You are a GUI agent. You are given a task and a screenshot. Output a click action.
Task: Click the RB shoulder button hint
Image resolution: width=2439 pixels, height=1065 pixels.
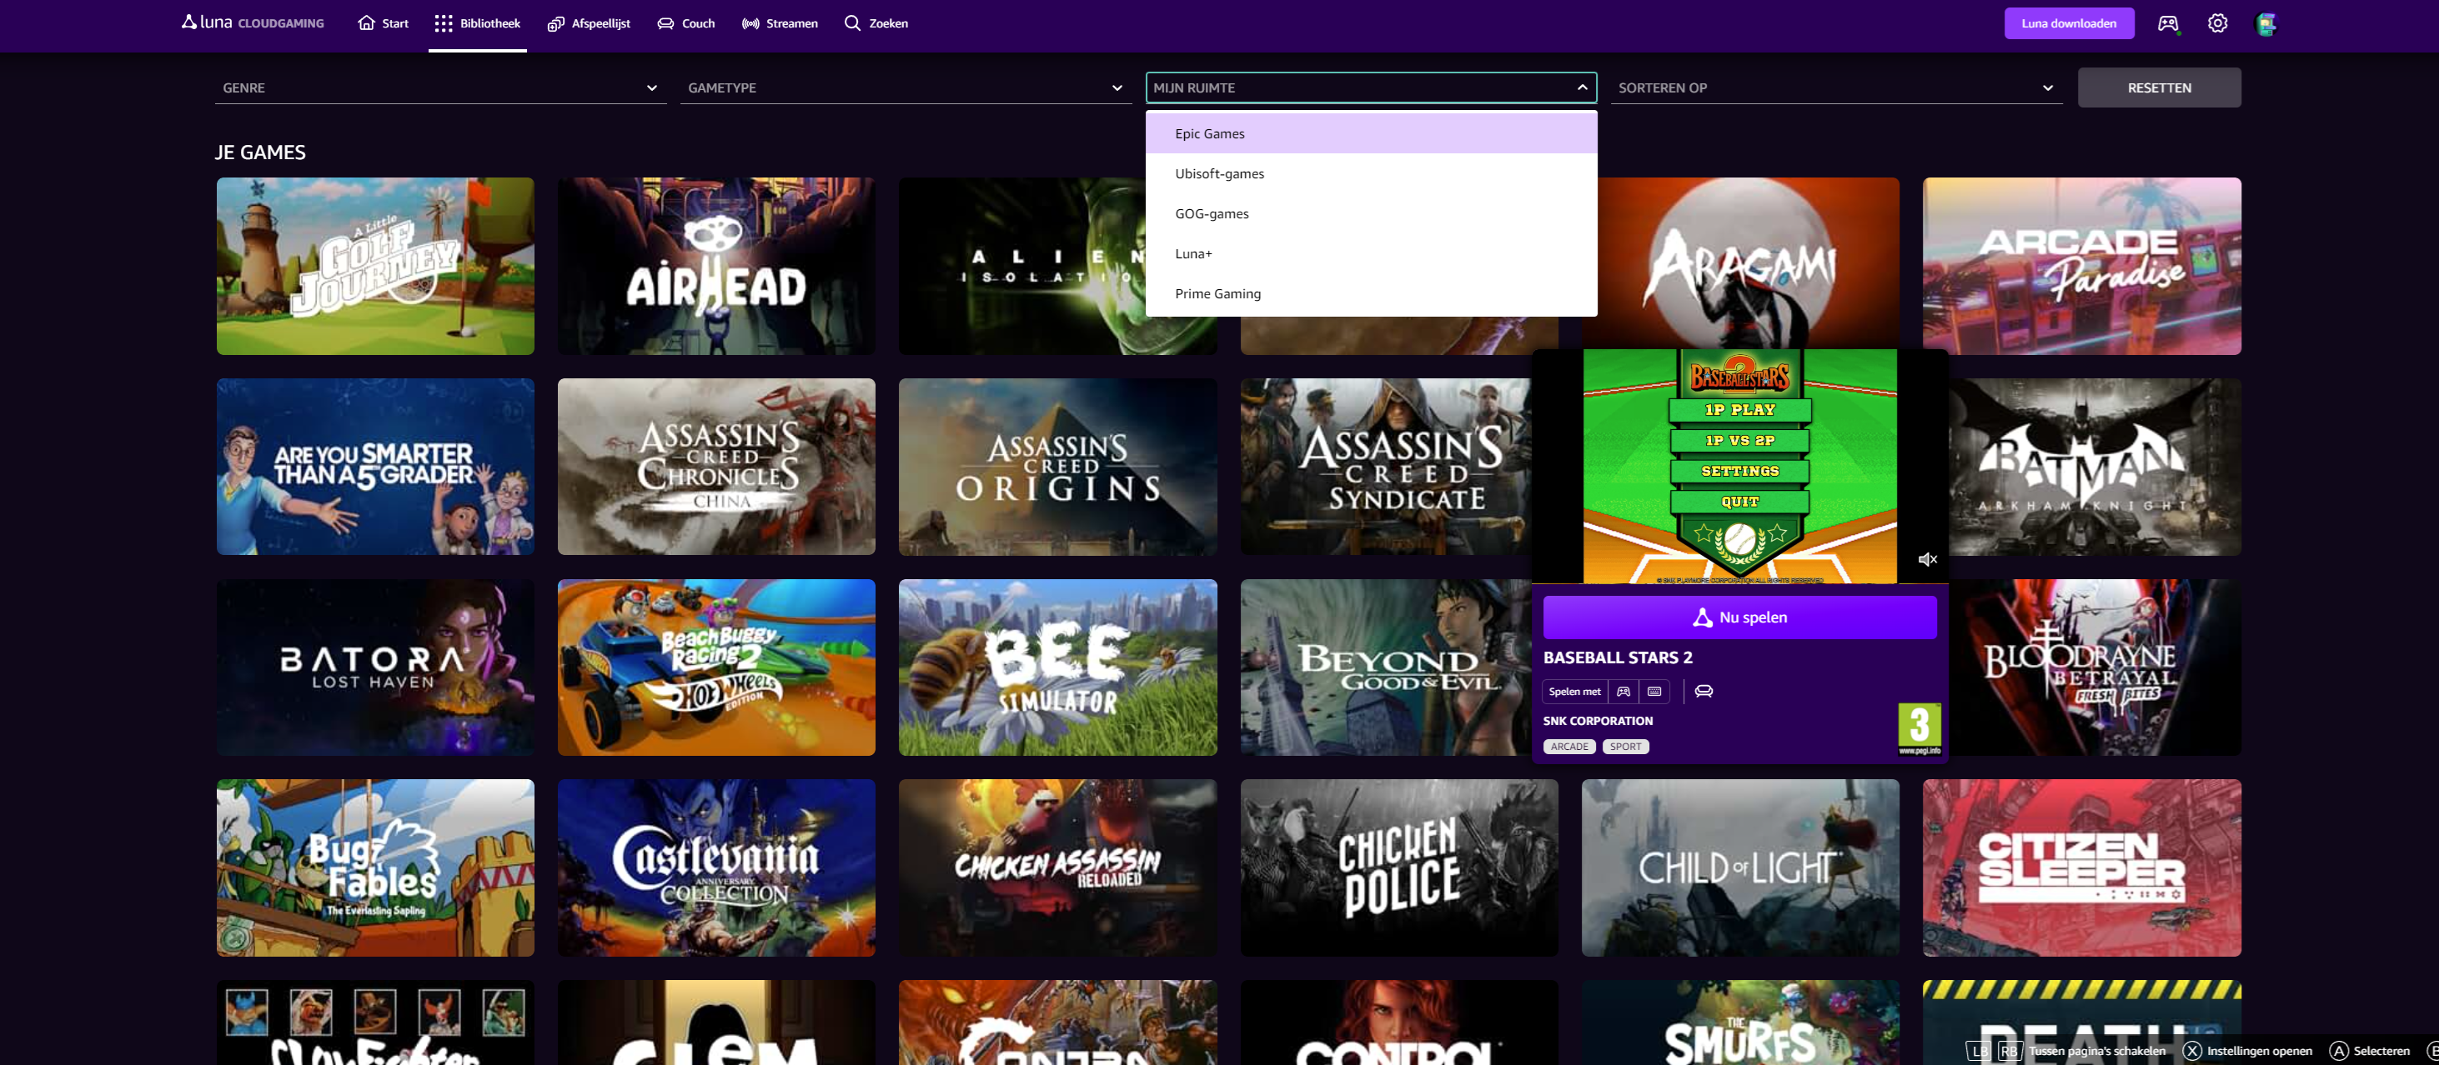pos(2009,1051)
